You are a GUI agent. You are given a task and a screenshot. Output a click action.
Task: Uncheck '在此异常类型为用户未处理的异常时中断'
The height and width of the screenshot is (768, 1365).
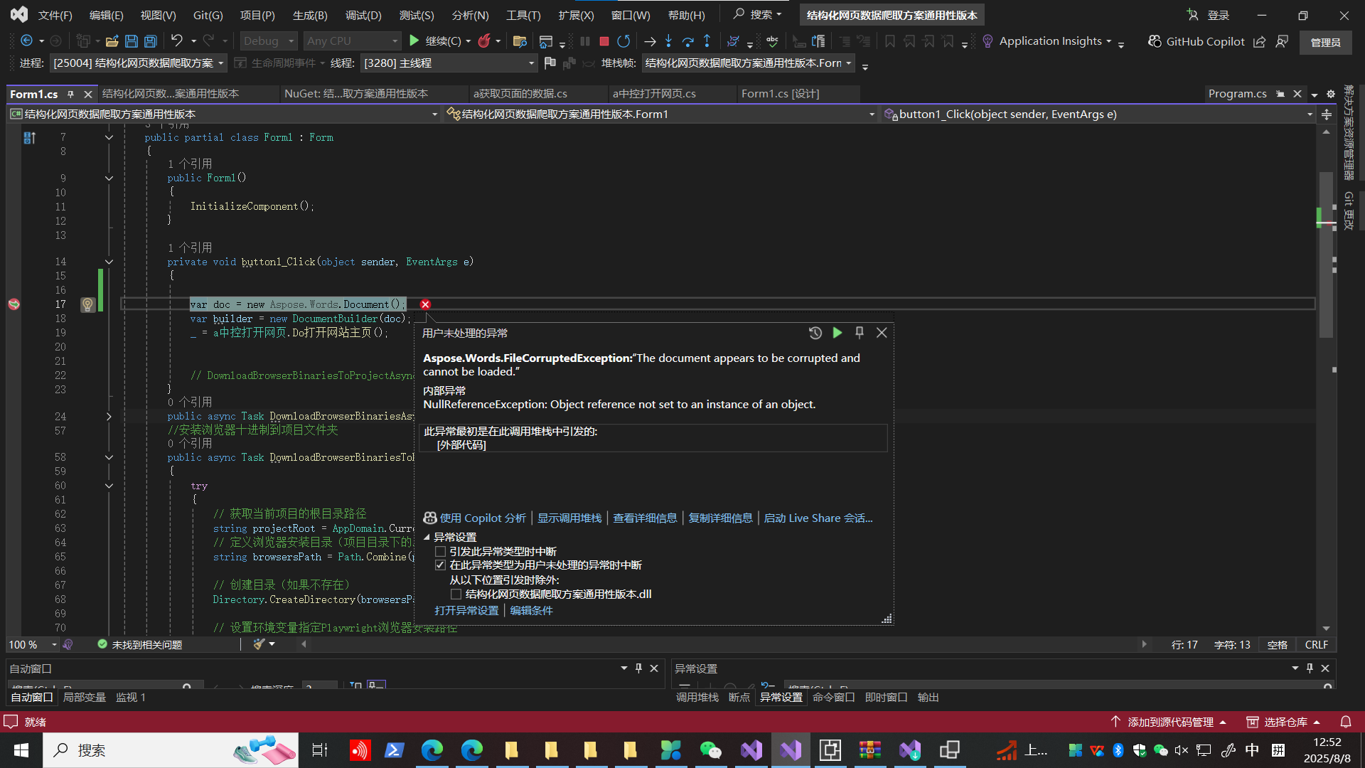441,565
